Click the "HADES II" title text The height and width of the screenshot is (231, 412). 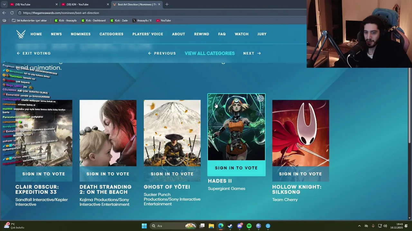pos(220,181)
